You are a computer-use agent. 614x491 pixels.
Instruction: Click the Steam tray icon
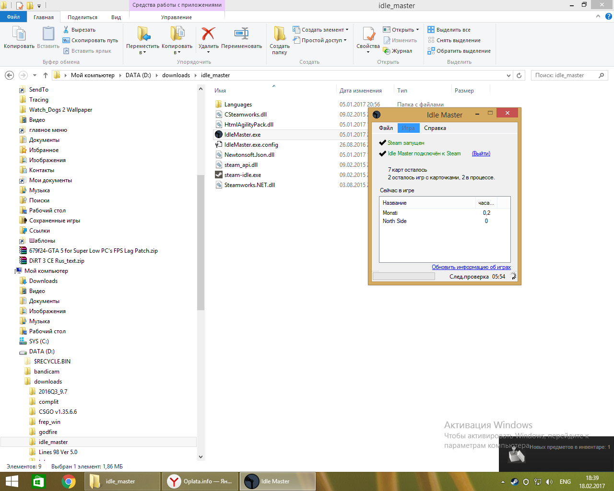coord(514,482)
